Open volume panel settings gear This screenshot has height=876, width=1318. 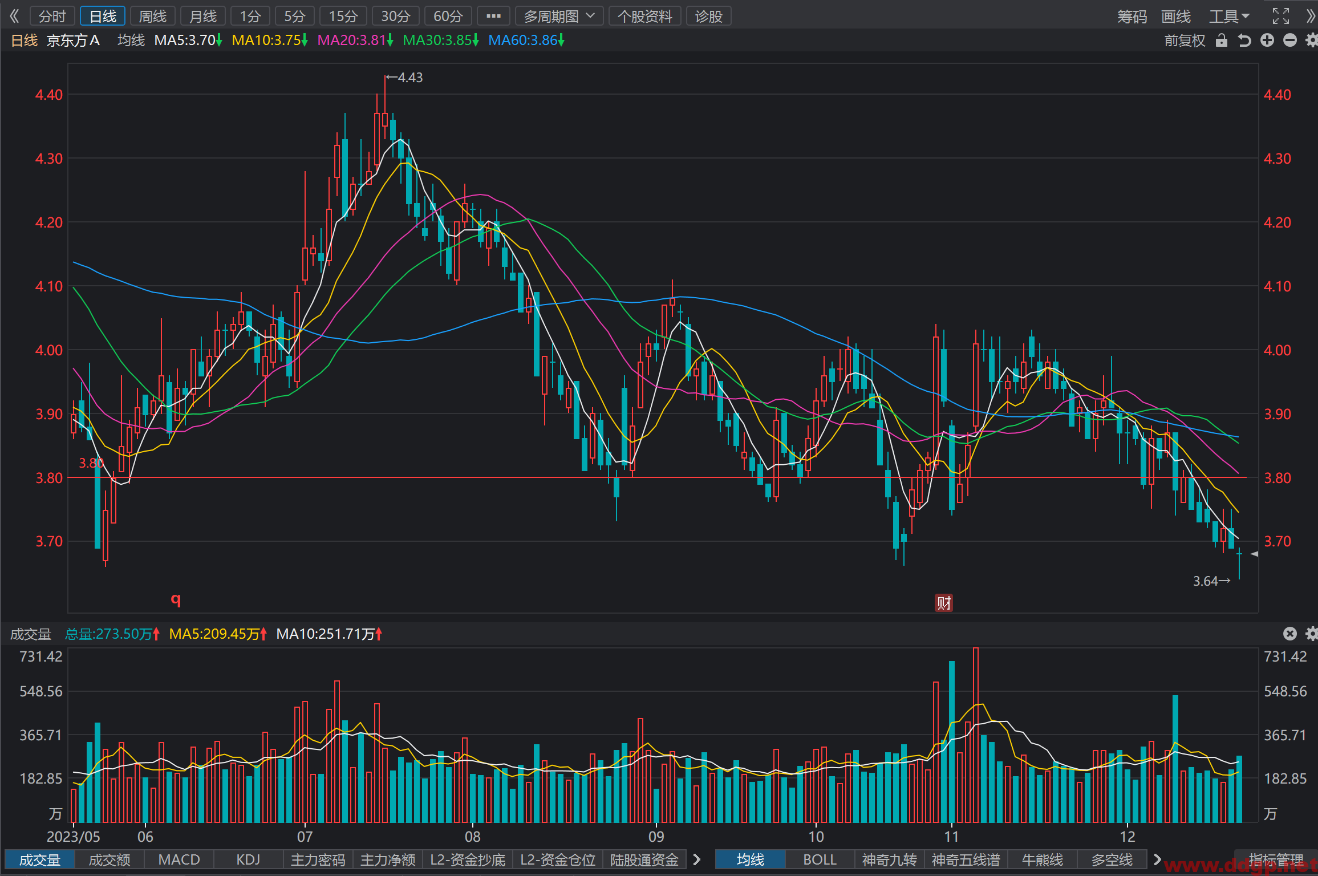pos(1312,634)
